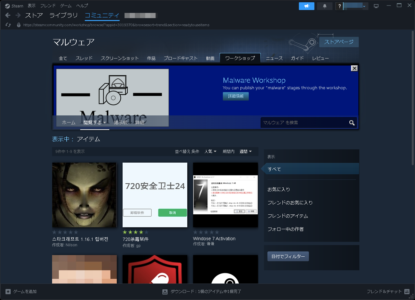Click the blue announcements megaphone icon
Image resolution: width=415 pixels, height=300 pixels.
pos(306,6)
